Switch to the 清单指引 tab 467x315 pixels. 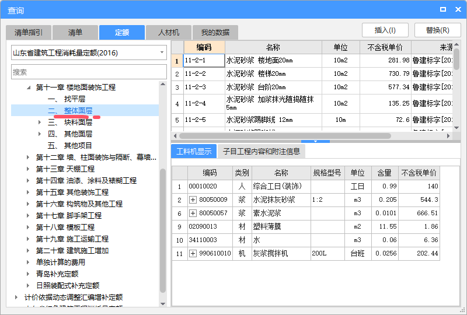[29, 33]
